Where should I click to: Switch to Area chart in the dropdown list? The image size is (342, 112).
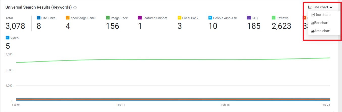[x=321, y=31]
